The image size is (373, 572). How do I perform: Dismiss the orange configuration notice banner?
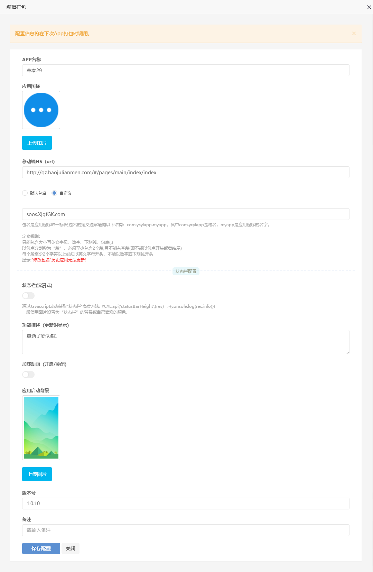(354, 34)
